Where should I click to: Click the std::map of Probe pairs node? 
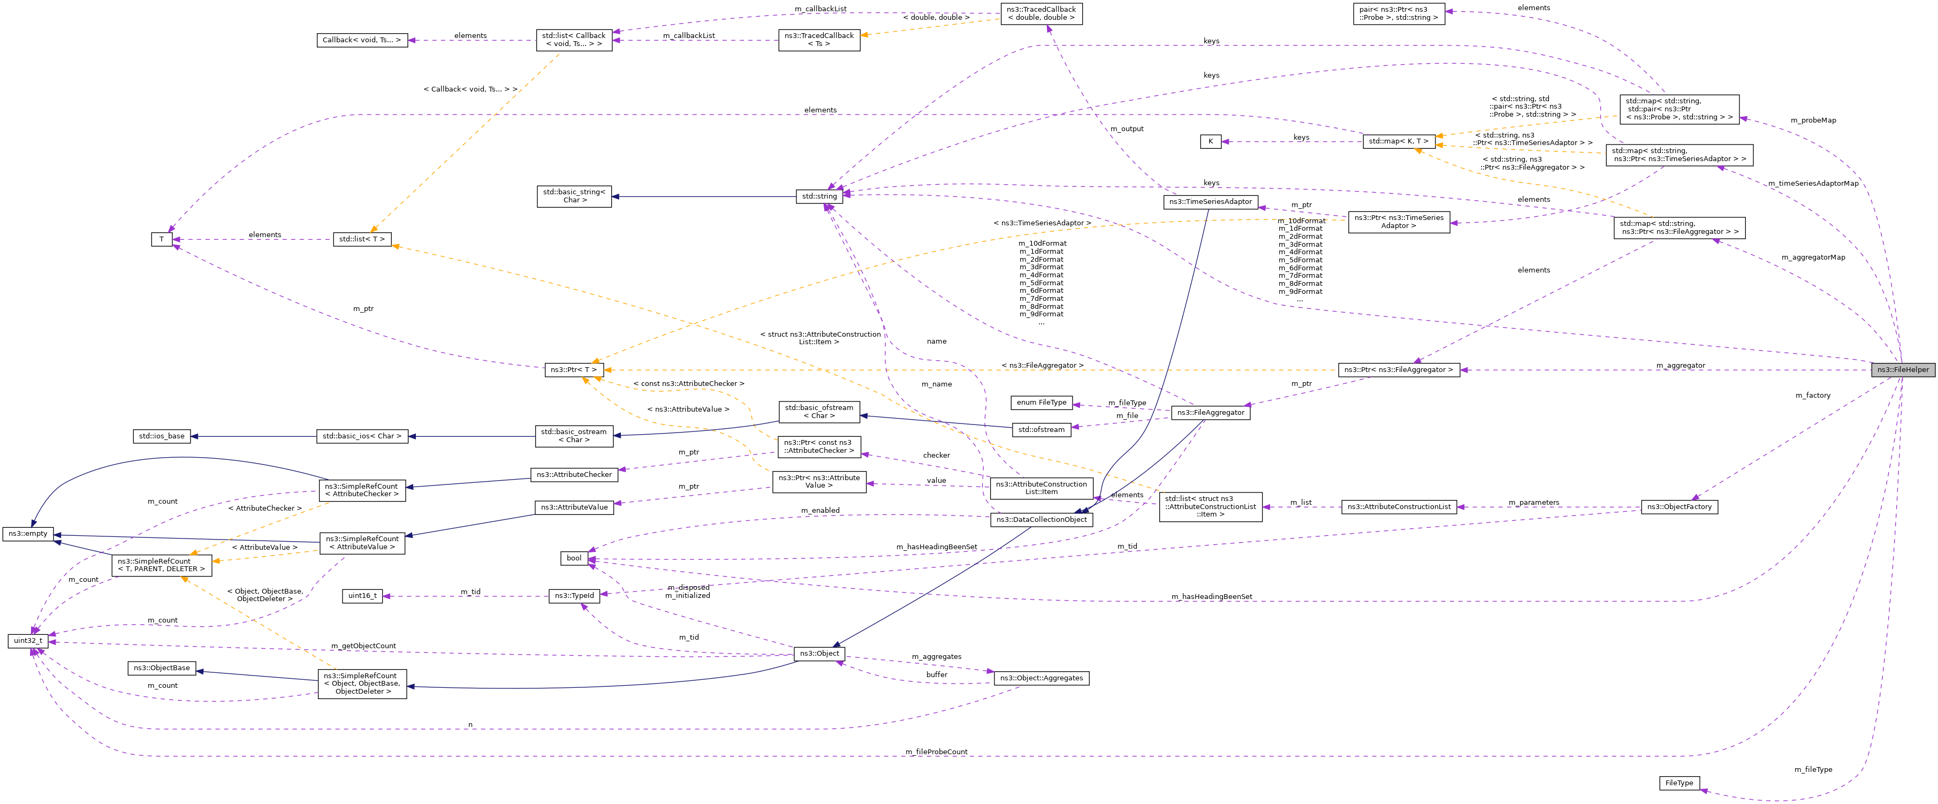pos(1679,109)
